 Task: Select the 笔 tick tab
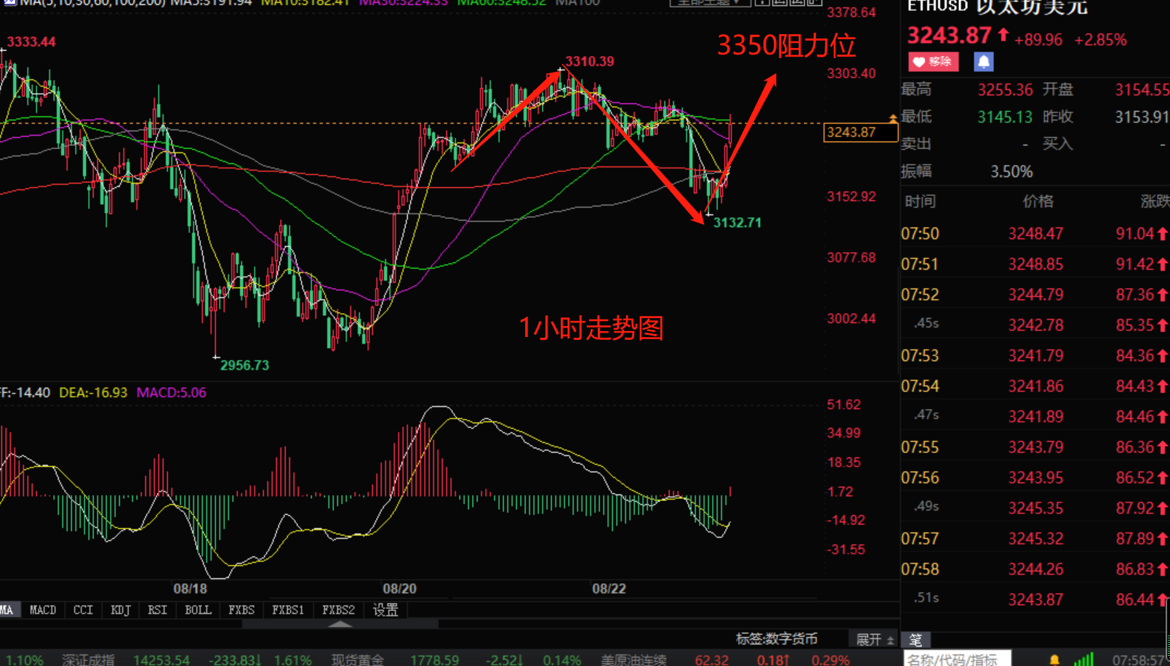(915, 640)
